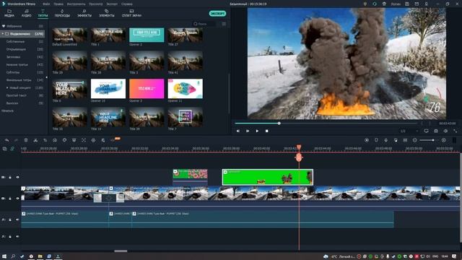This screenshot has width=462, height=260.
Task: Open Filmstock link in sidebar
Action: point(8,110)
